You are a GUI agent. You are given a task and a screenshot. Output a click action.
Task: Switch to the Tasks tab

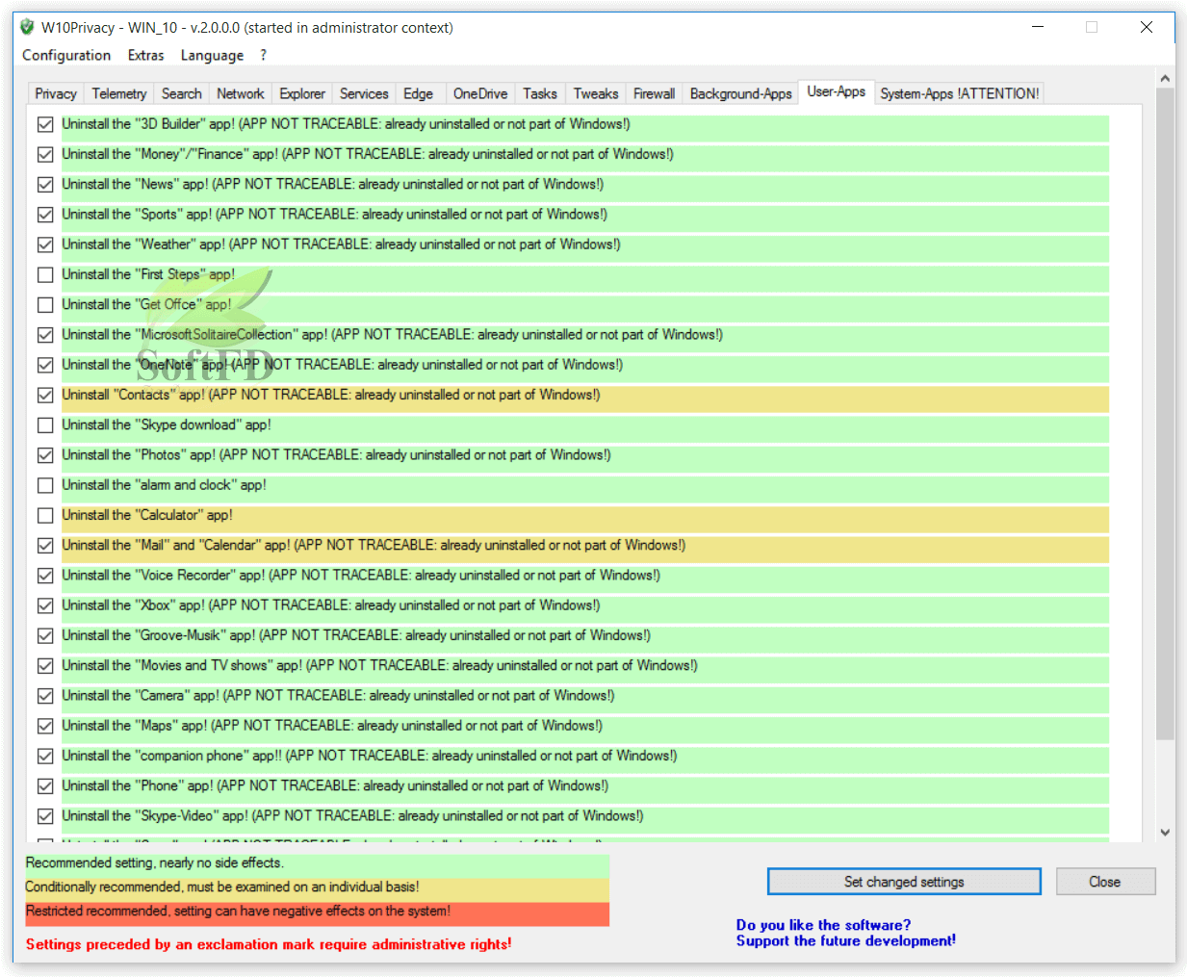pyautogui.click(x=540, y=93)
